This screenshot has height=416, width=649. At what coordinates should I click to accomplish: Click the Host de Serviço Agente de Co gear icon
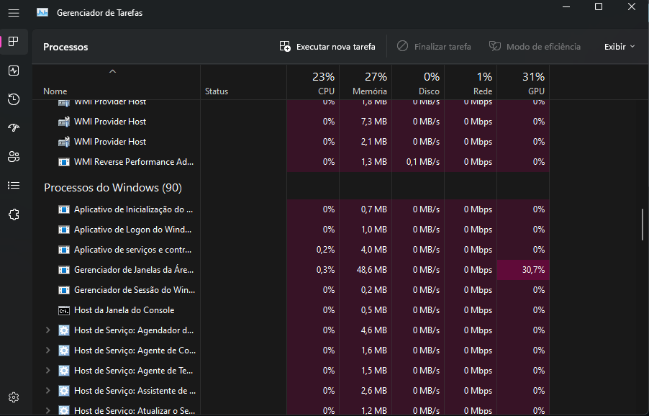coord(64,351)
